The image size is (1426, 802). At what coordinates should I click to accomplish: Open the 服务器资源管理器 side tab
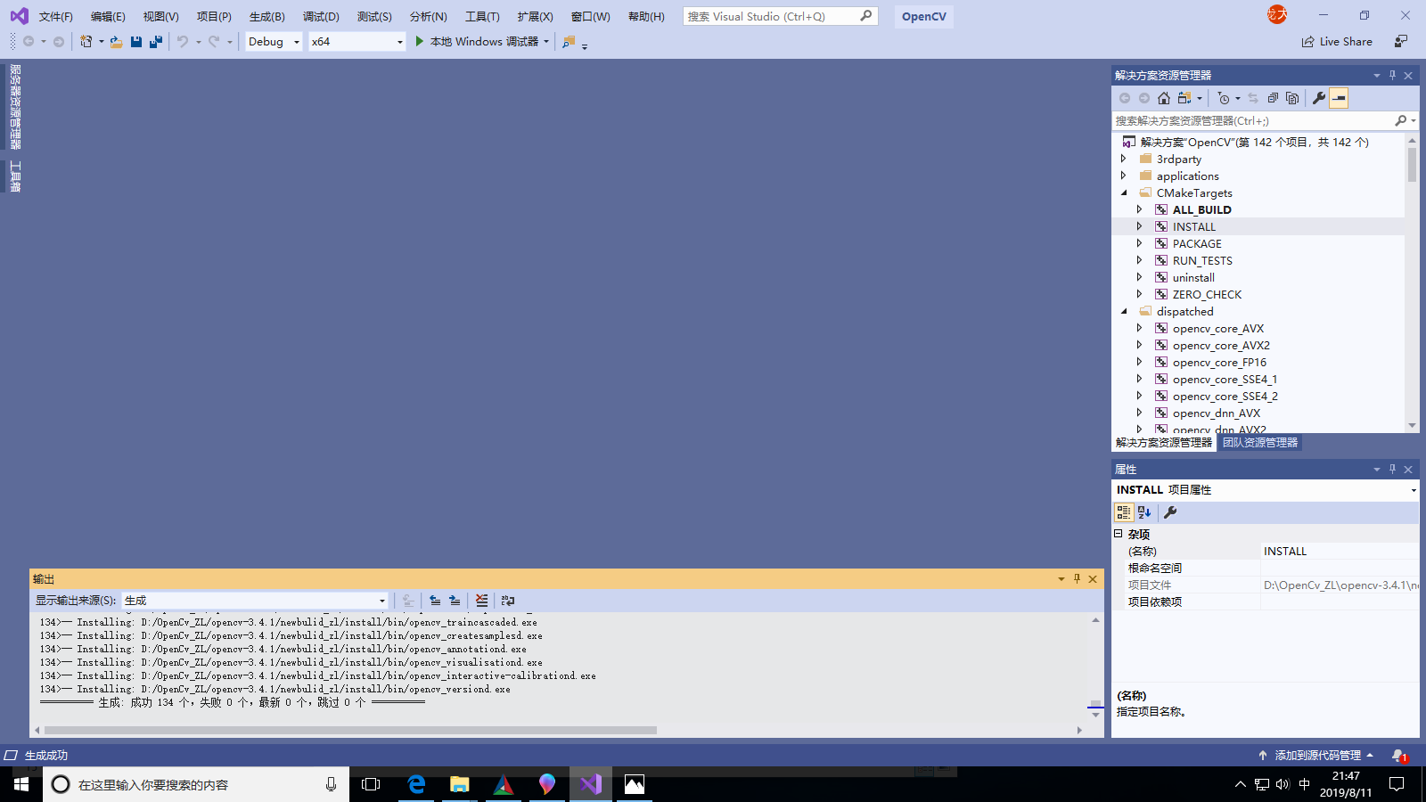pyautogui.click(x=15, y=107)
